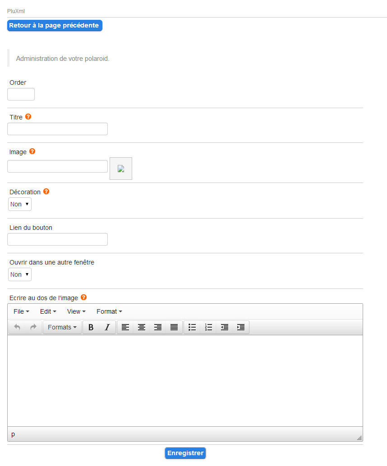
Task: Open the File menu of the editor
Action: [21, 311]
